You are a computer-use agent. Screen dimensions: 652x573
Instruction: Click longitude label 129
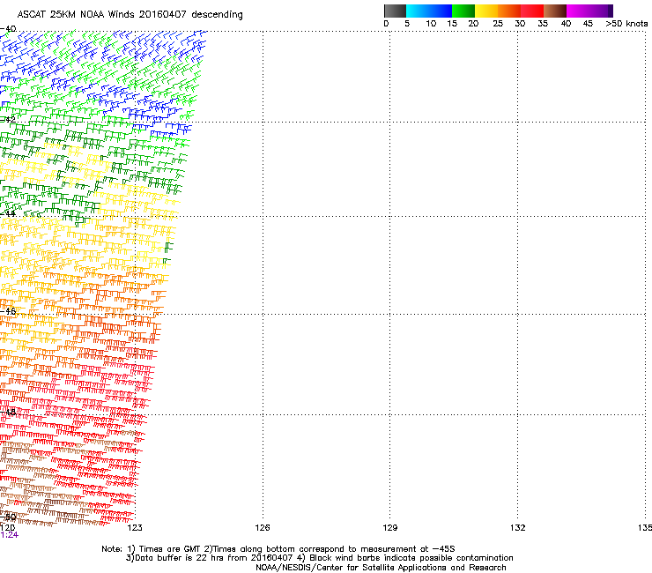[390, 528]
